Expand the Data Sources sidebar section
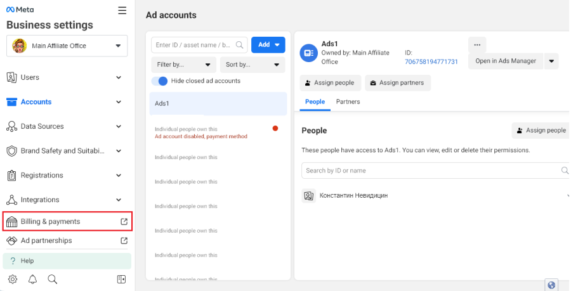The image size is (571, 291). point(63,126)
